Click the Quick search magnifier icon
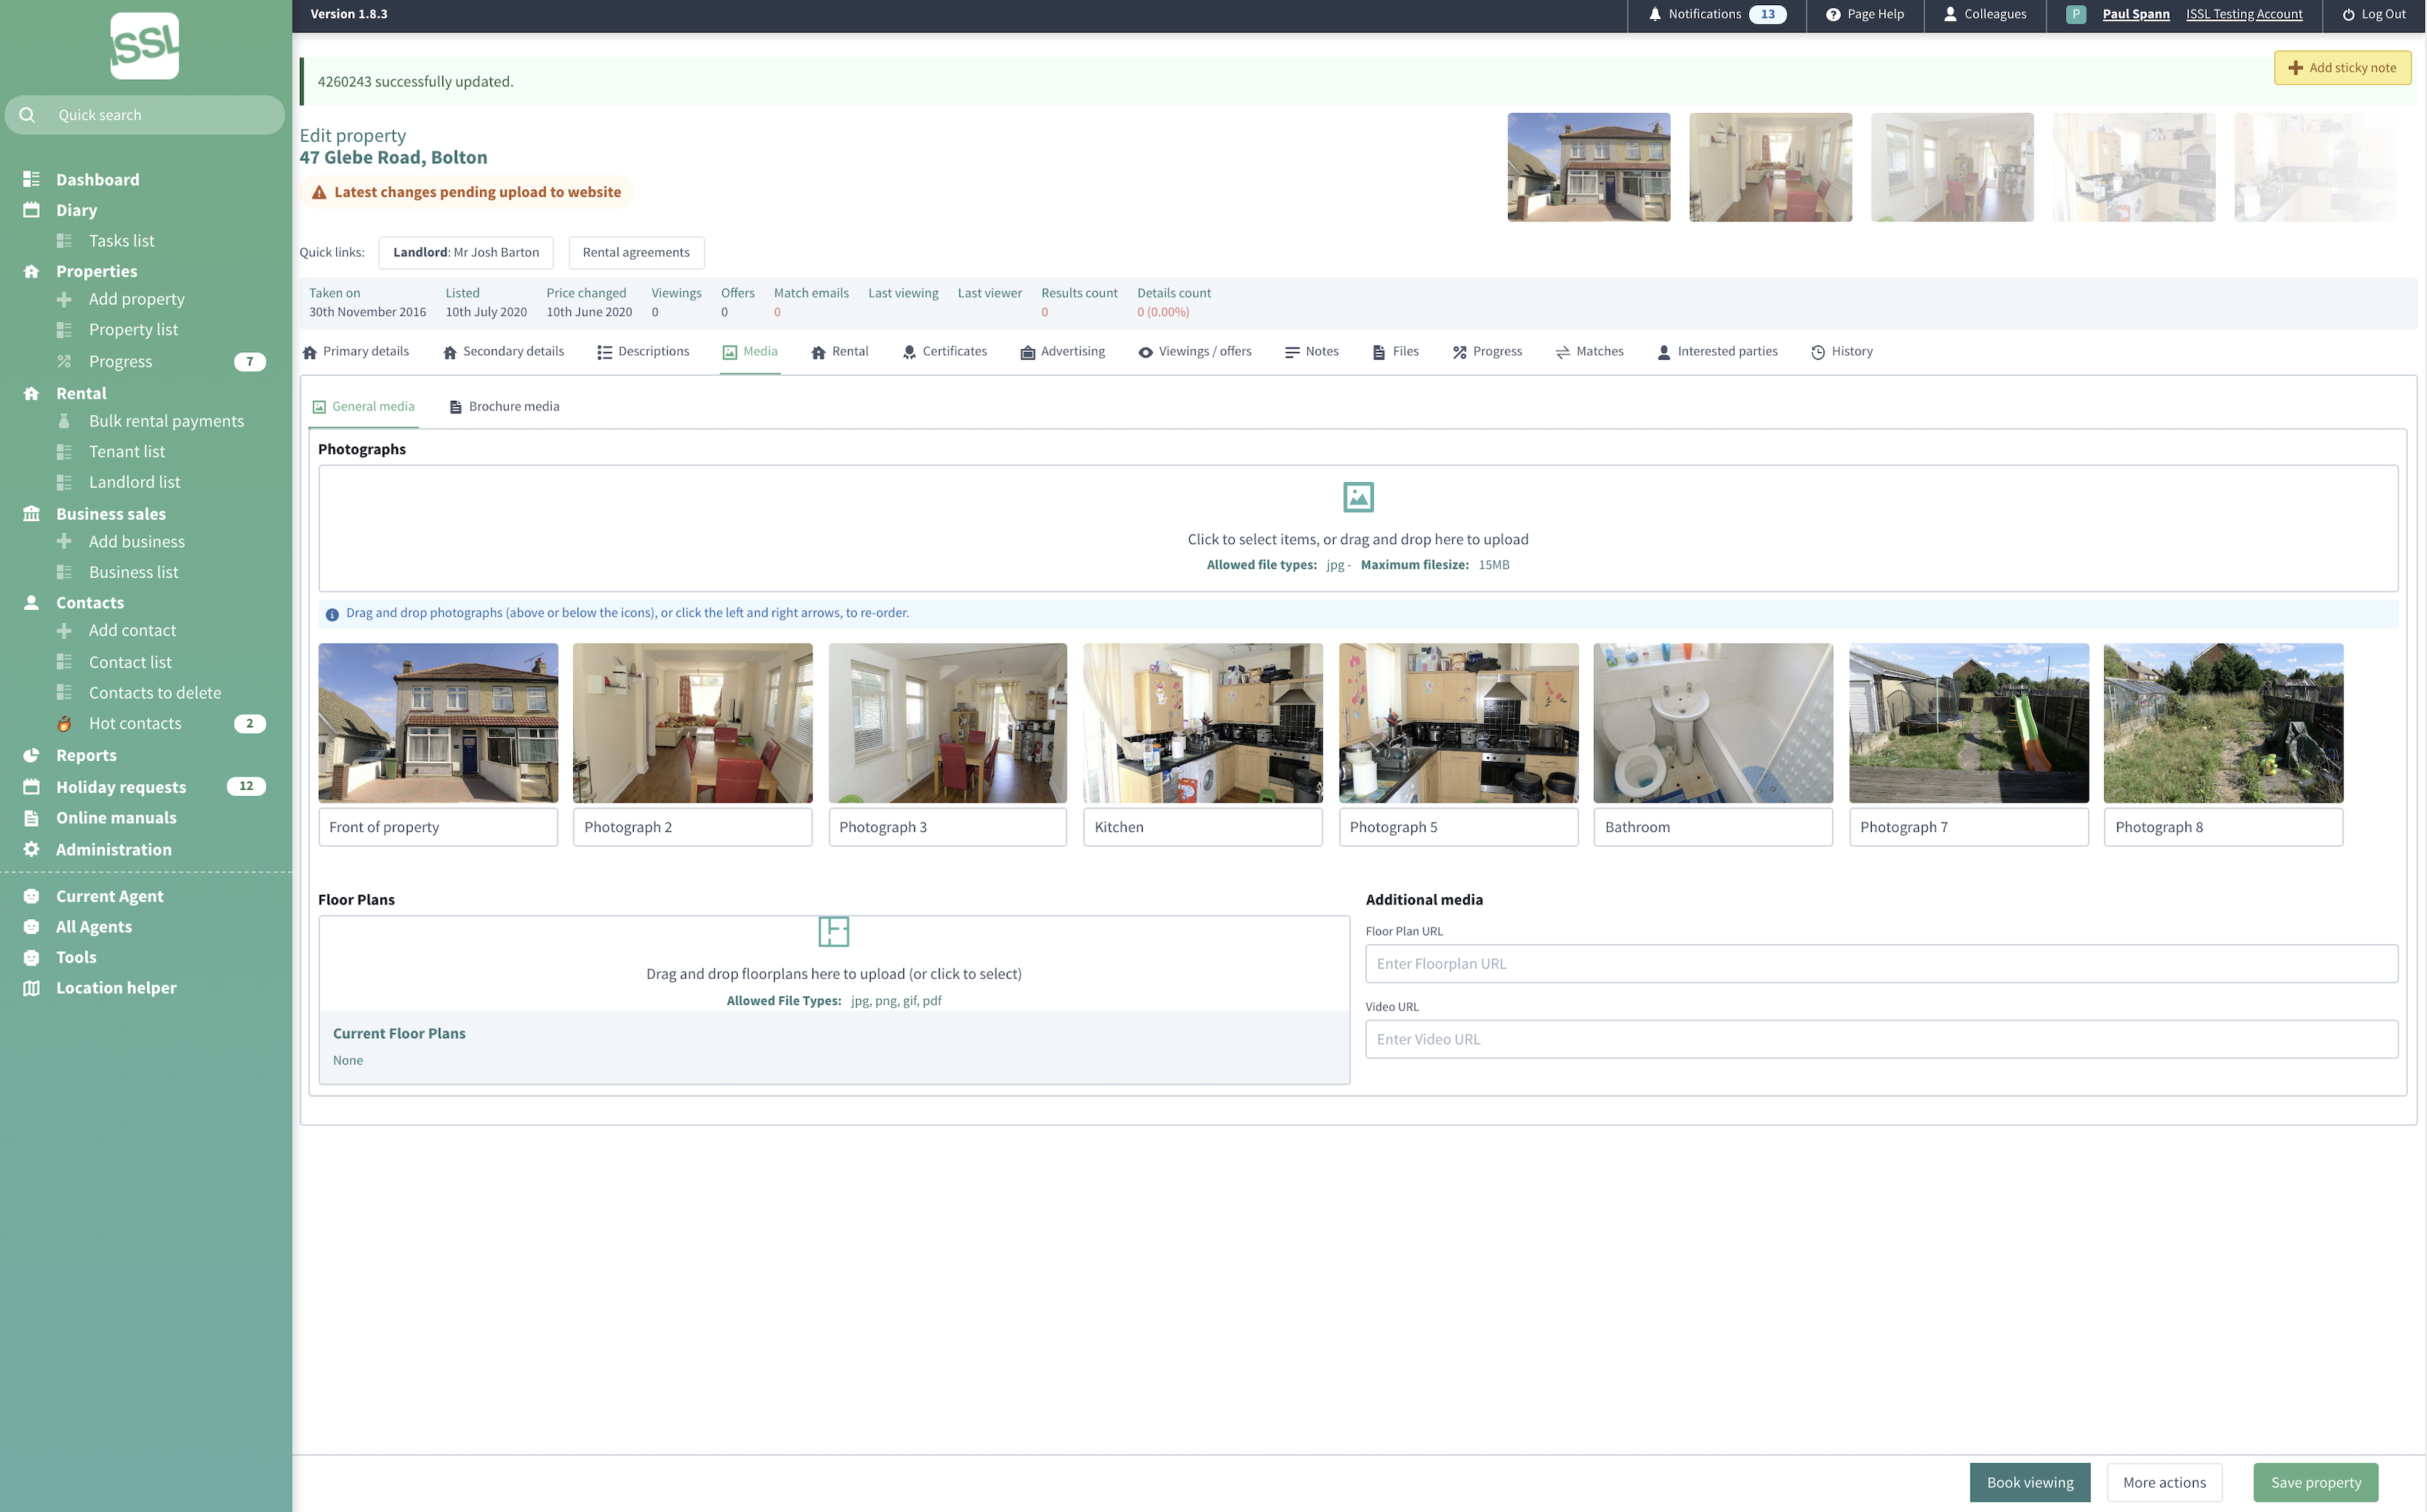 point(28,115)
